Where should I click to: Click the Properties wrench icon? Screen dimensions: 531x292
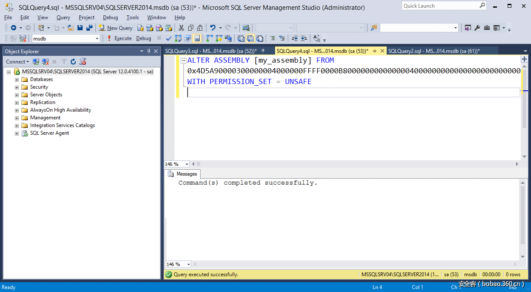[477, 28]
